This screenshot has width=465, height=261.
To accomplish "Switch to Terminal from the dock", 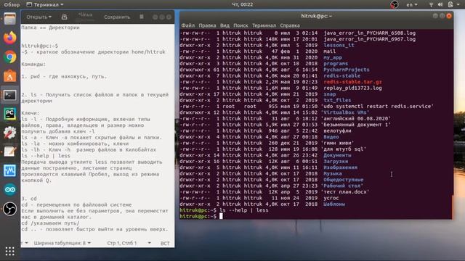I will [9, 95].
